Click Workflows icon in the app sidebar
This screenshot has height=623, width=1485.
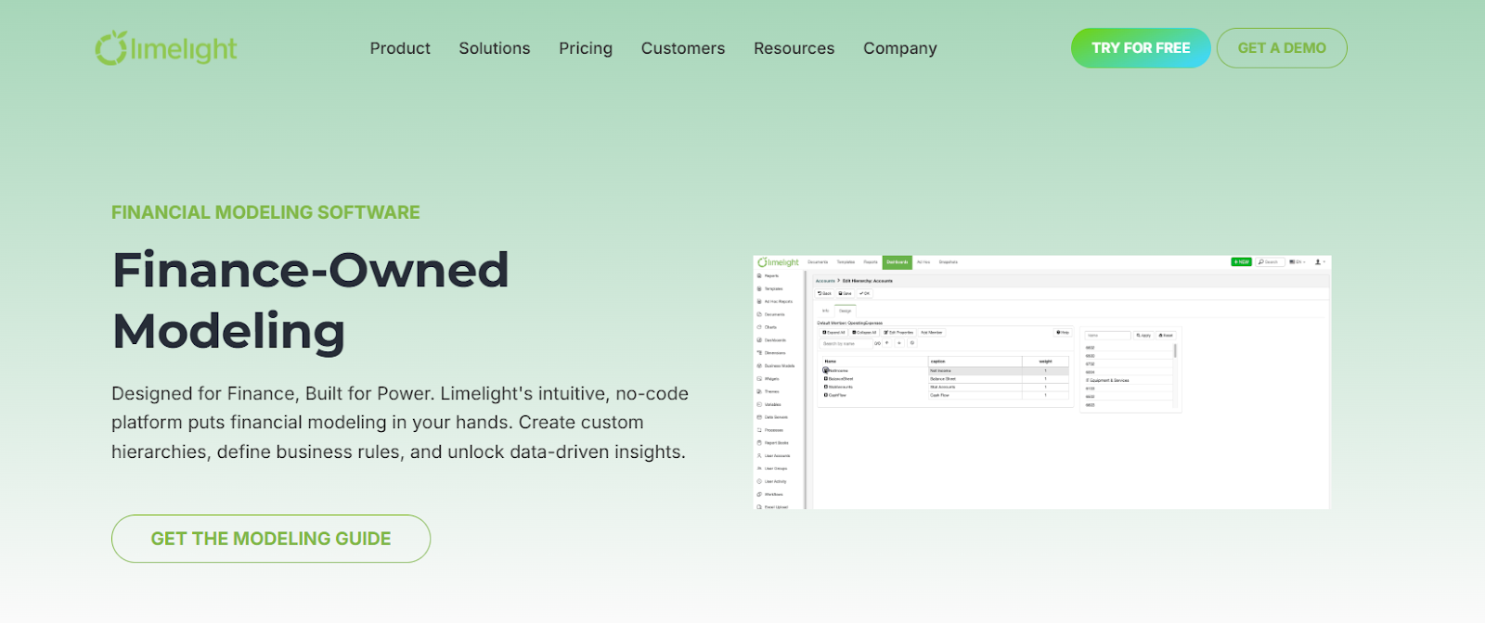[x=760, y=494]
